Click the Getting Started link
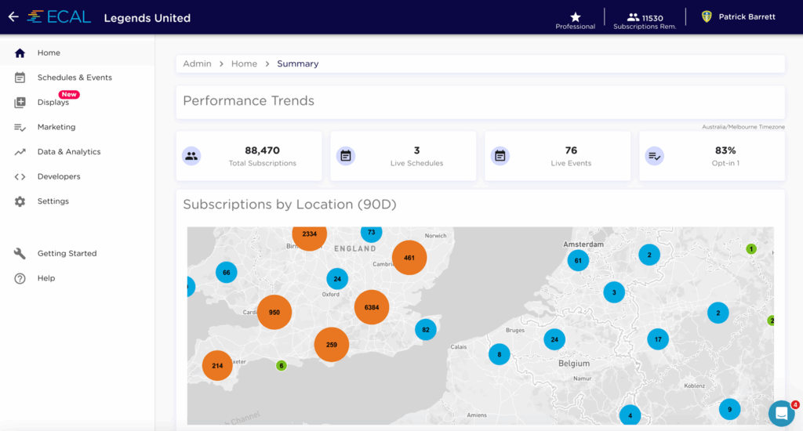The height and width of the screenshot is (431, 803). click(x=67, y=254)
